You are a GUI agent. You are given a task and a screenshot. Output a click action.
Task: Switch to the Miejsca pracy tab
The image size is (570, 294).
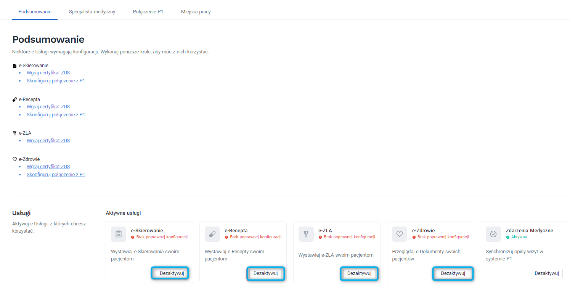[x=196, y=11]
